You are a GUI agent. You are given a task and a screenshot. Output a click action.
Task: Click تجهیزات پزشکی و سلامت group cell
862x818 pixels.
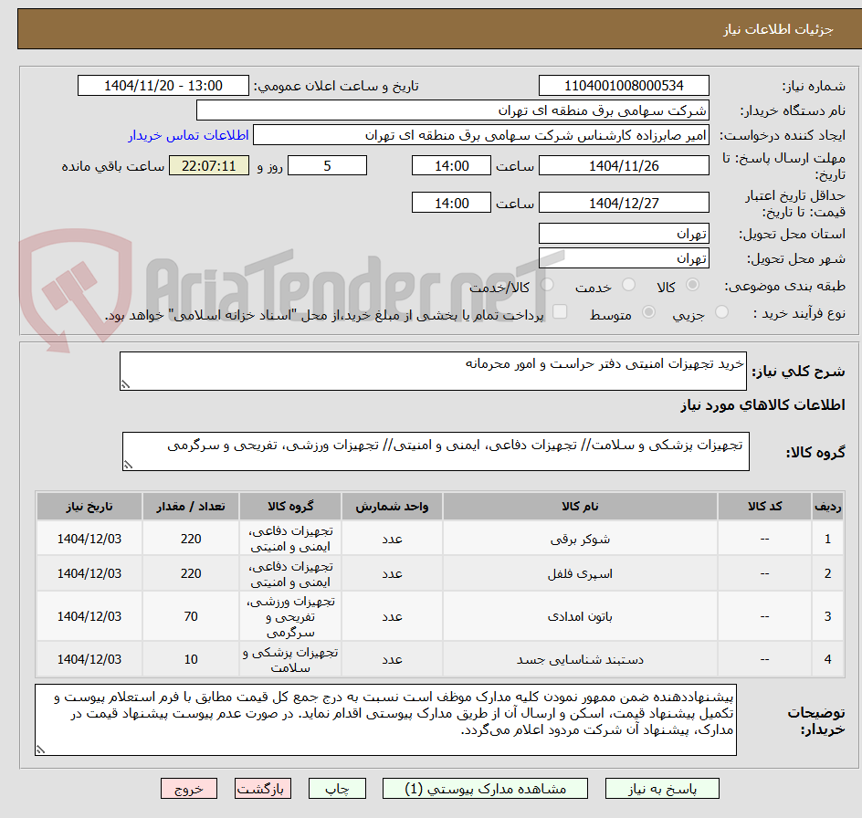[290, 659]
